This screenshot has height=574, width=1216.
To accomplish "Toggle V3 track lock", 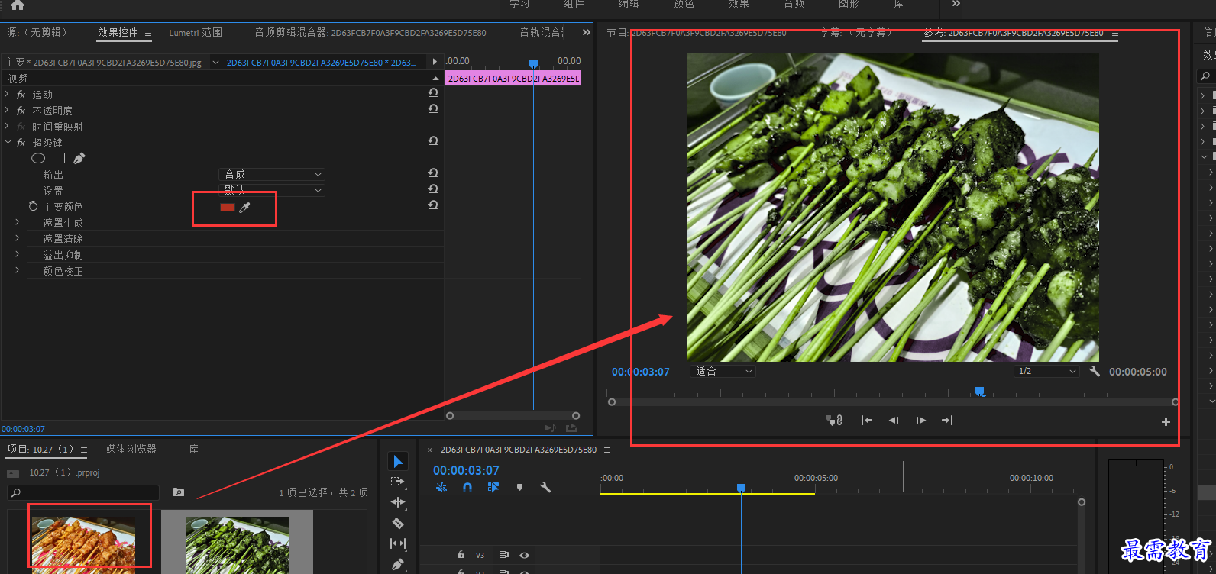I will [x=461, y=555].
